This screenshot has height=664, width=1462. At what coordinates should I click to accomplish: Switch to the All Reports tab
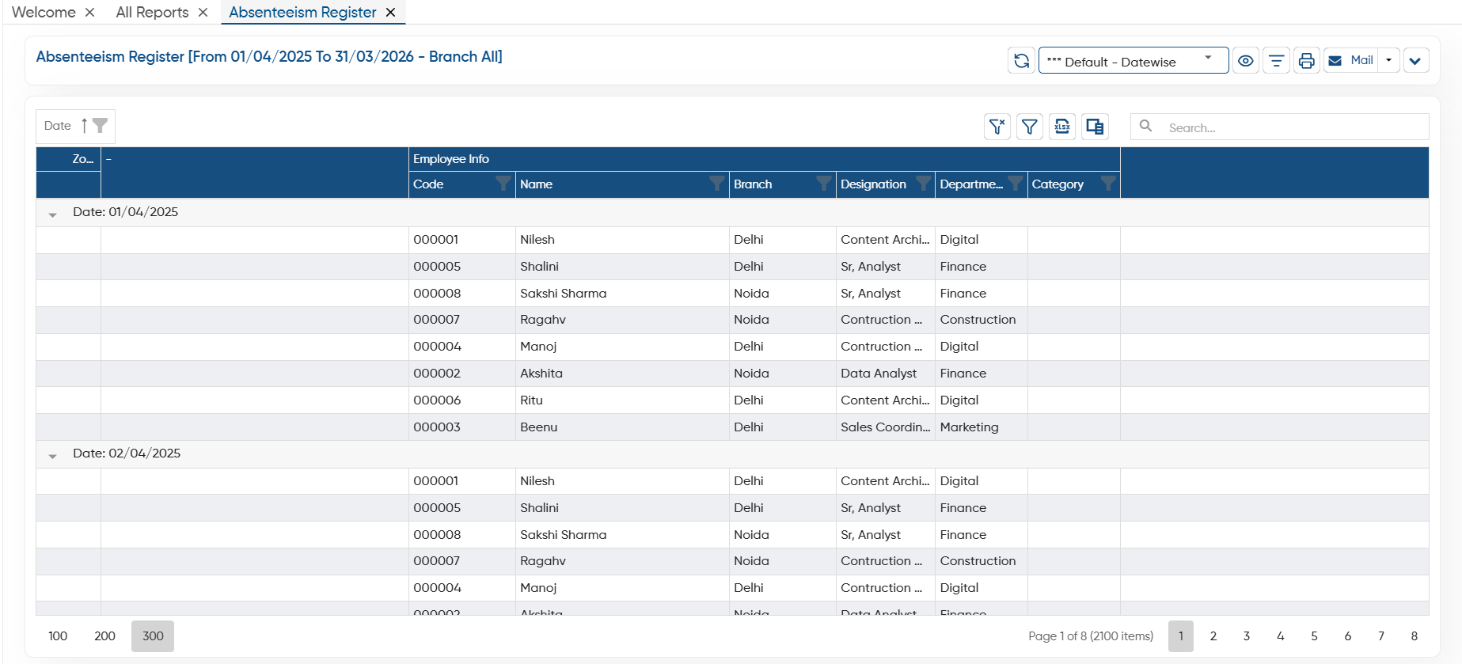coord(152,13)
